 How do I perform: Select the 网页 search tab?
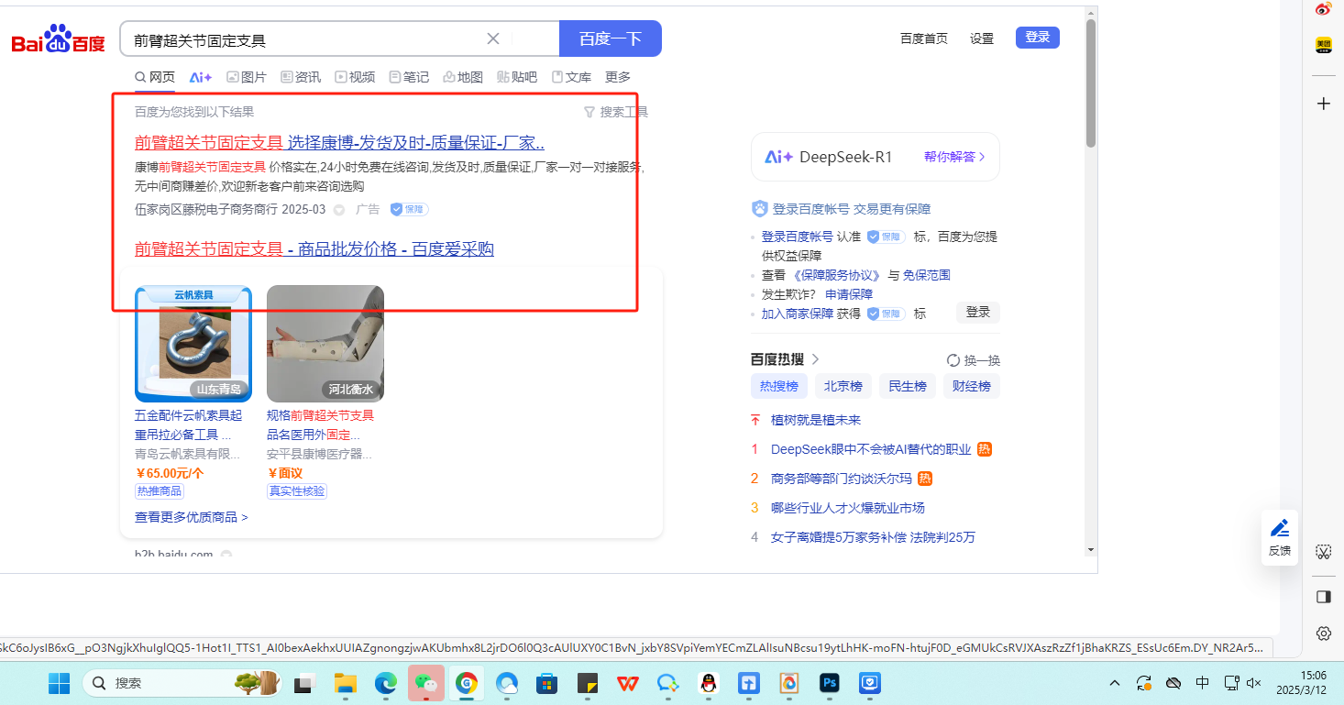point(155,77)
